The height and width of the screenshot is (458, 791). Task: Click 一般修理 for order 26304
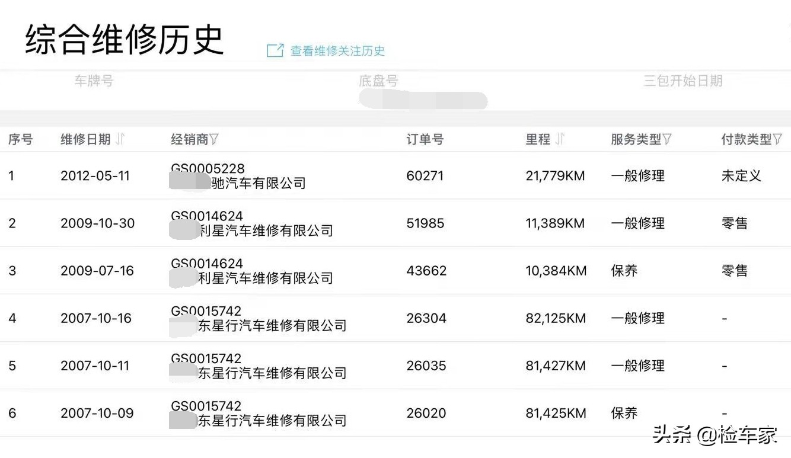tap(638, 318)
